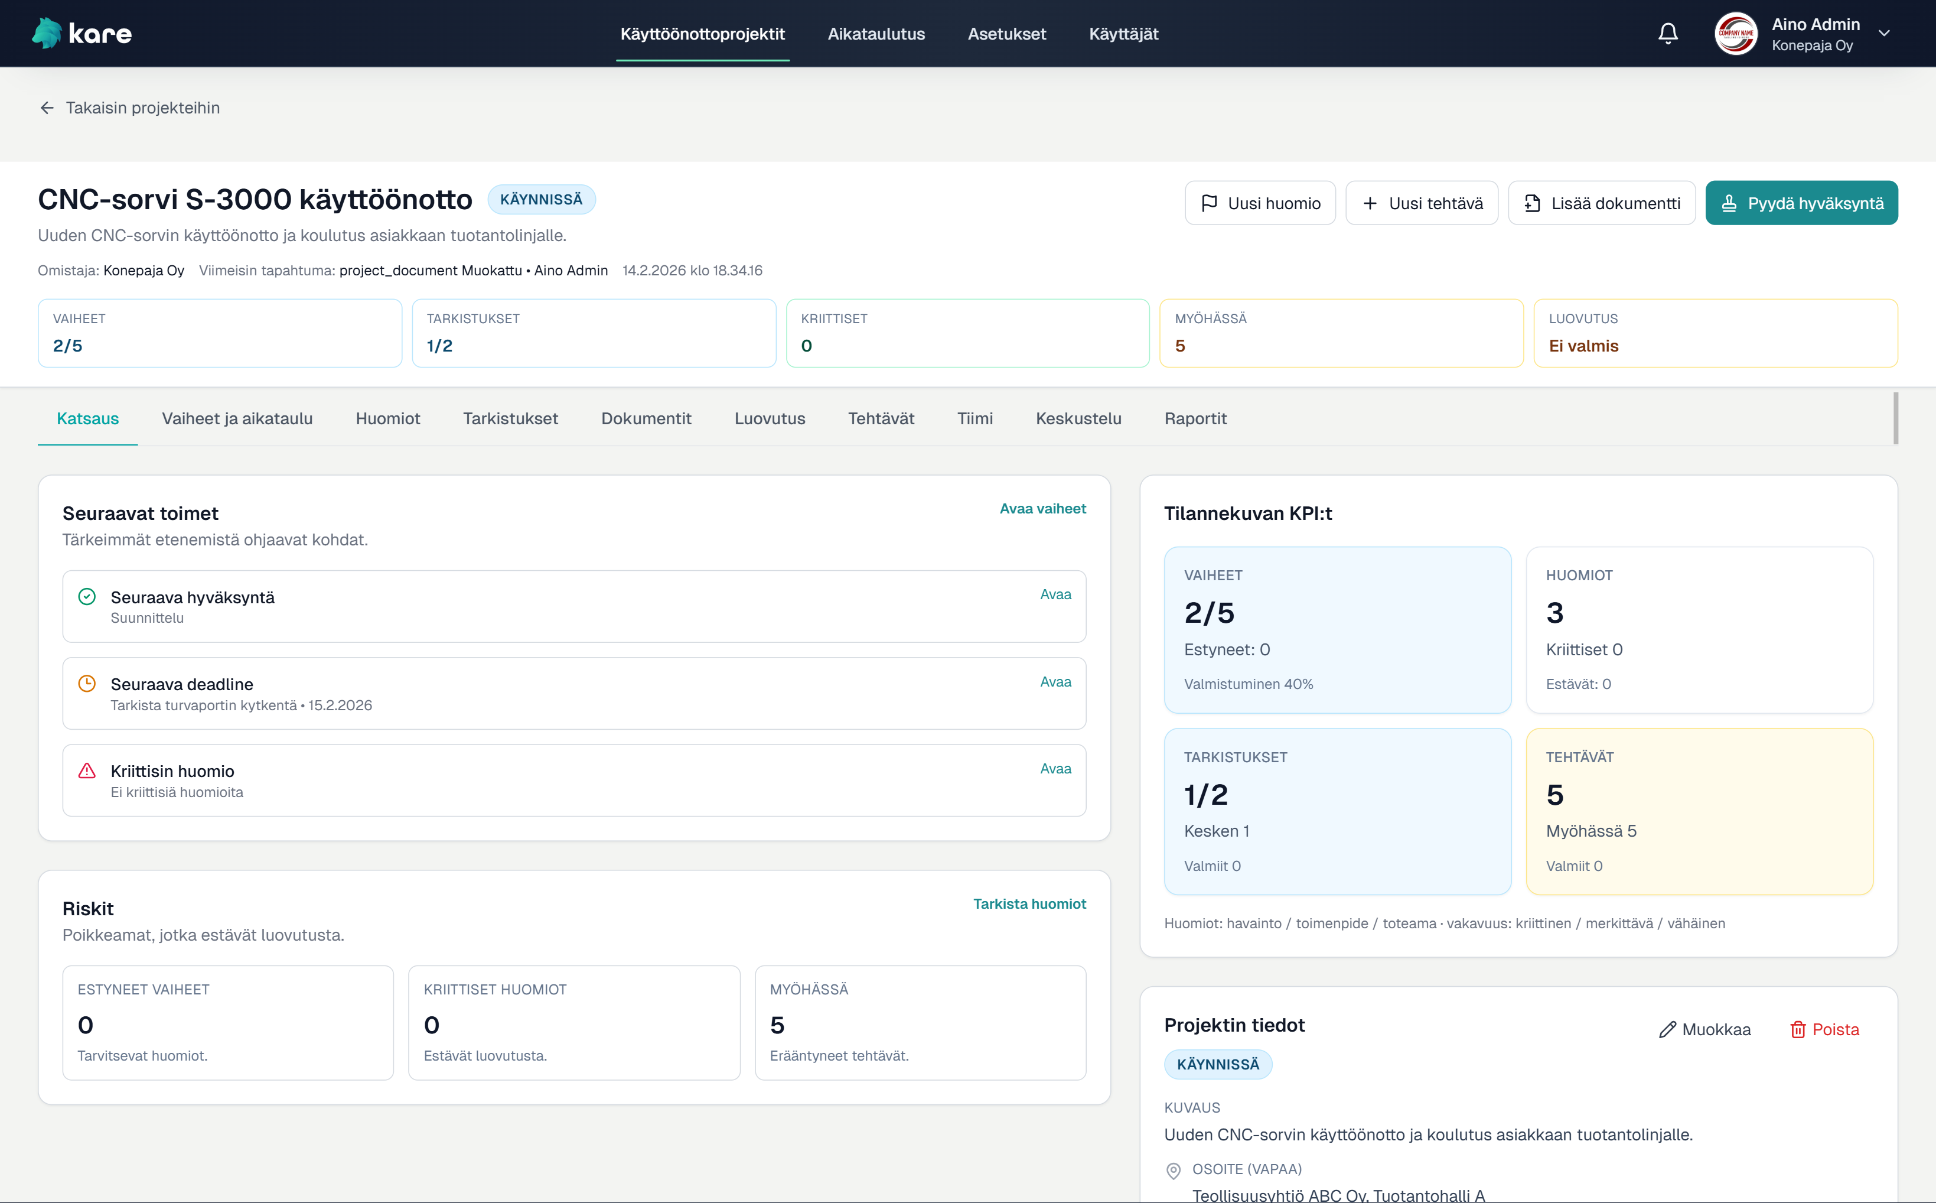Open Aikataulutus in the top navigation
This screenshot has width=1936, height=1203.
pyautogui.click(x=875, y=34)
